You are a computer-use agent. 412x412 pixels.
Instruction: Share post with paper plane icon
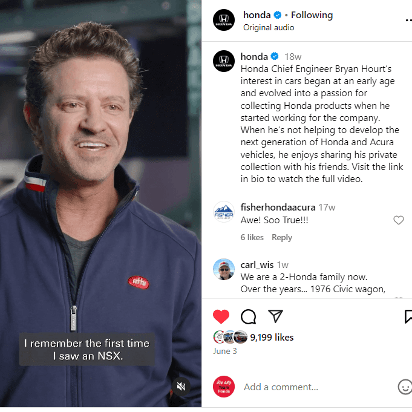275,316
